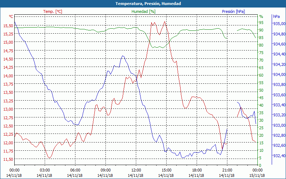Click pressure axis value 934,60
This screenshot has width=286, height=179.
279,44
